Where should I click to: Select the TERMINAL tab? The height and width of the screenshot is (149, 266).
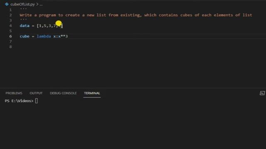(92, 93)
